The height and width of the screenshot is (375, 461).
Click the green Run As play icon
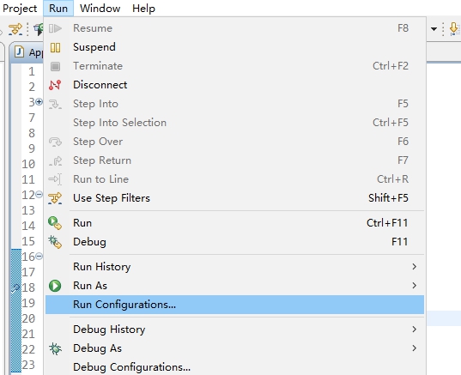[x=55, y=286]
